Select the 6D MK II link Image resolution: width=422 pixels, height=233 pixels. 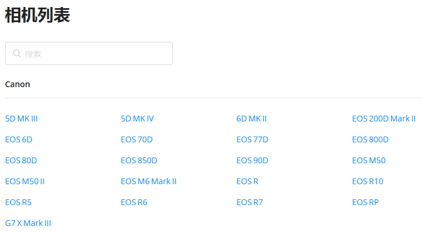(252, 119)
